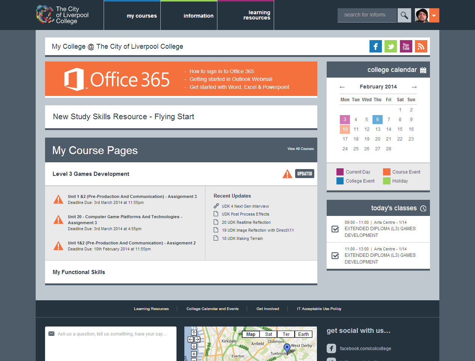The width and height of the screenshot is (475, 361).
Task: Click the Facebook icon next to facebook.com/colcollege
Action: tap(331, 348)
